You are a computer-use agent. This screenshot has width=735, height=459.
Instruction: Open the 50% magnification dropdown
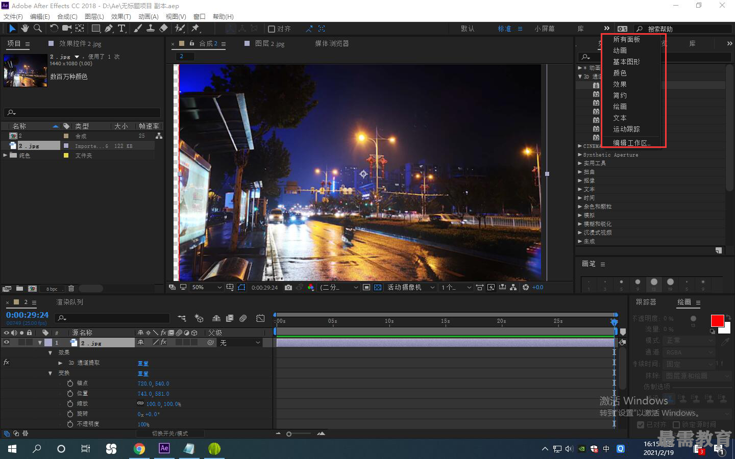tap(206, 288)
